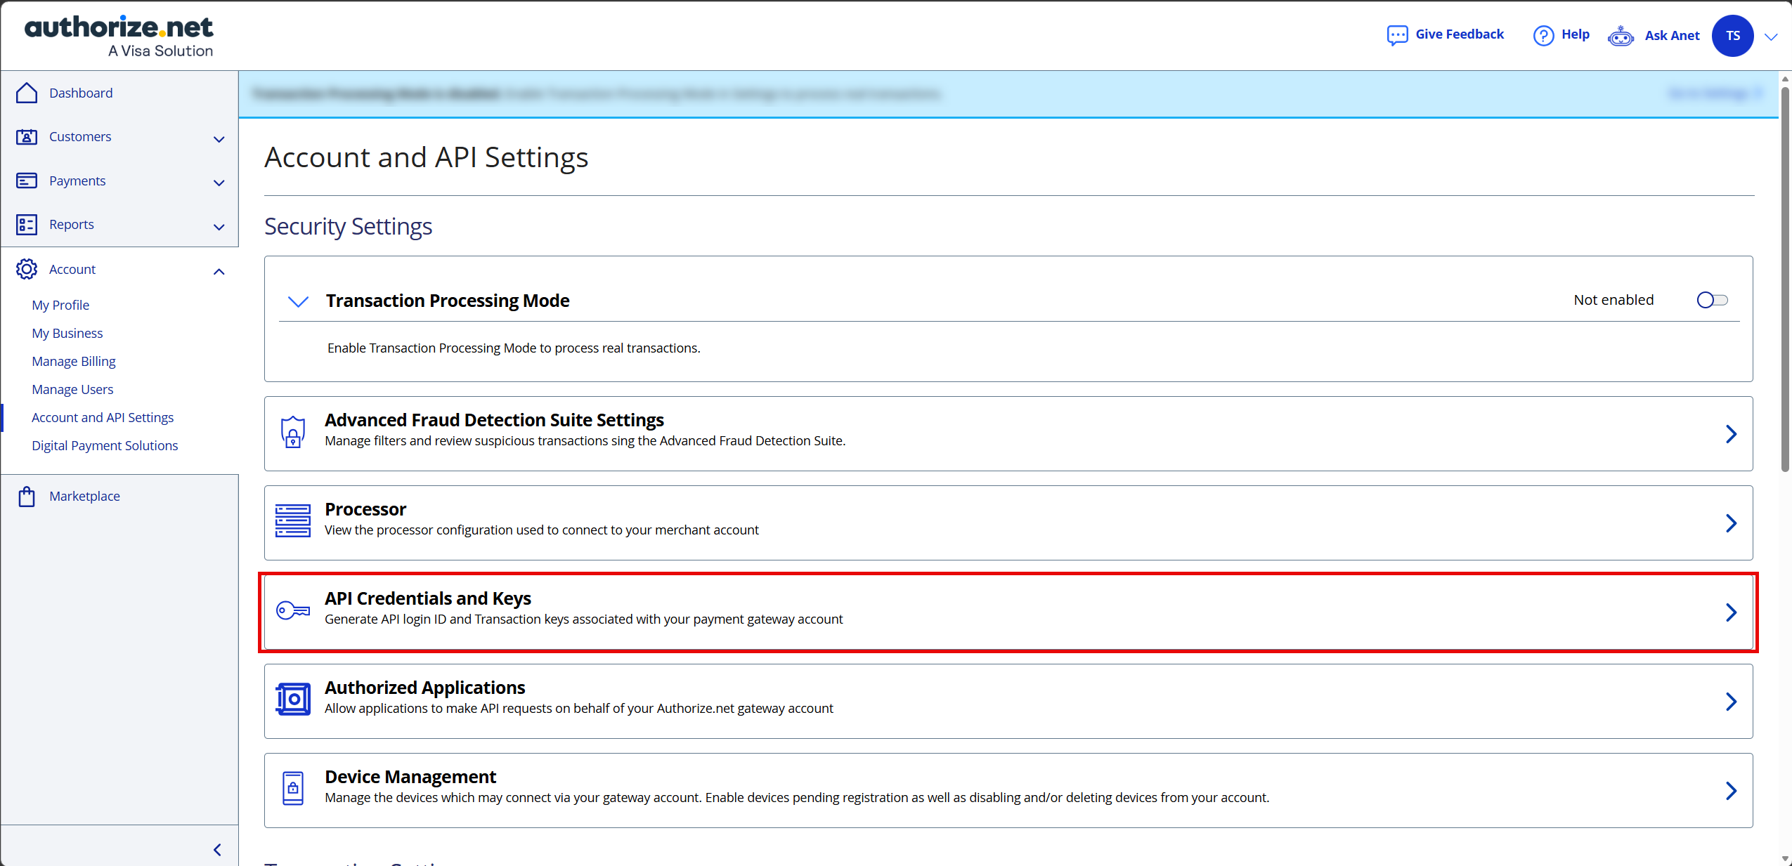Open Manage Users page
Image resolution: width=1792 pixels, height=866 pixels.
point(72,389)
